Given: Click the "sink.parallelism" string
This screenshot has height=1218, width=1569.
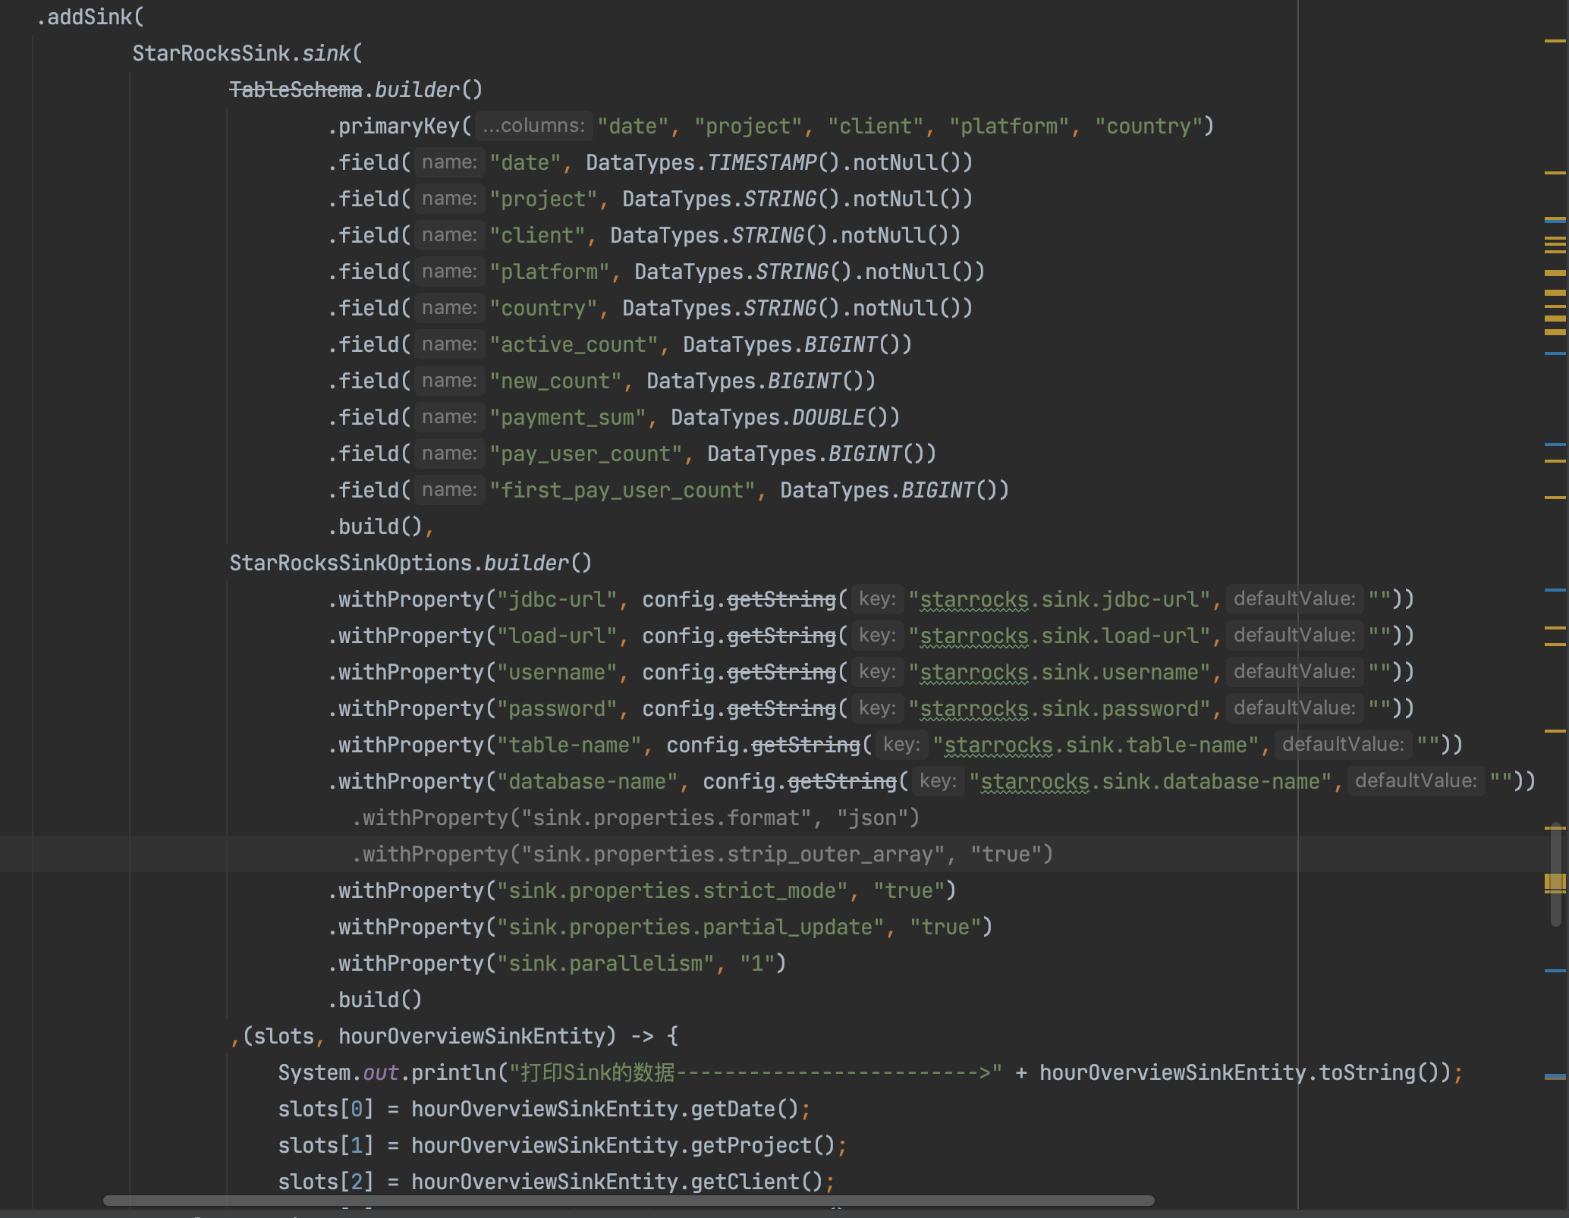Looking at the screenshot, I should (605, 963).
